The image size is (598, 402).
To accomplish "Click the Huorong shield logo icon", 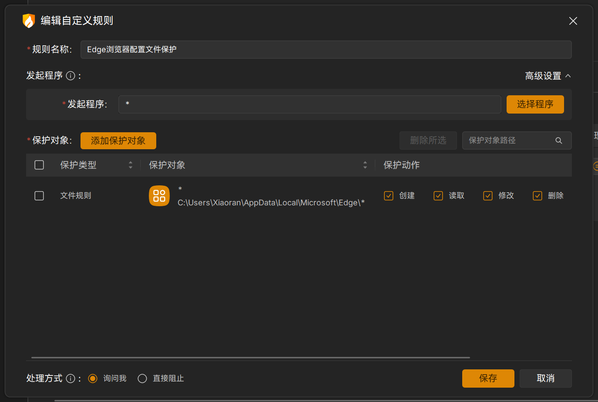I will [x=28, y=20].
